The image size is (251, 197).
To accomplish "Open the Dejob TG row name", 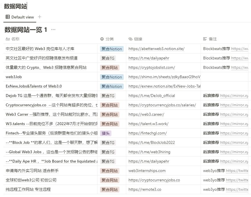I will [x=52, y=96].
